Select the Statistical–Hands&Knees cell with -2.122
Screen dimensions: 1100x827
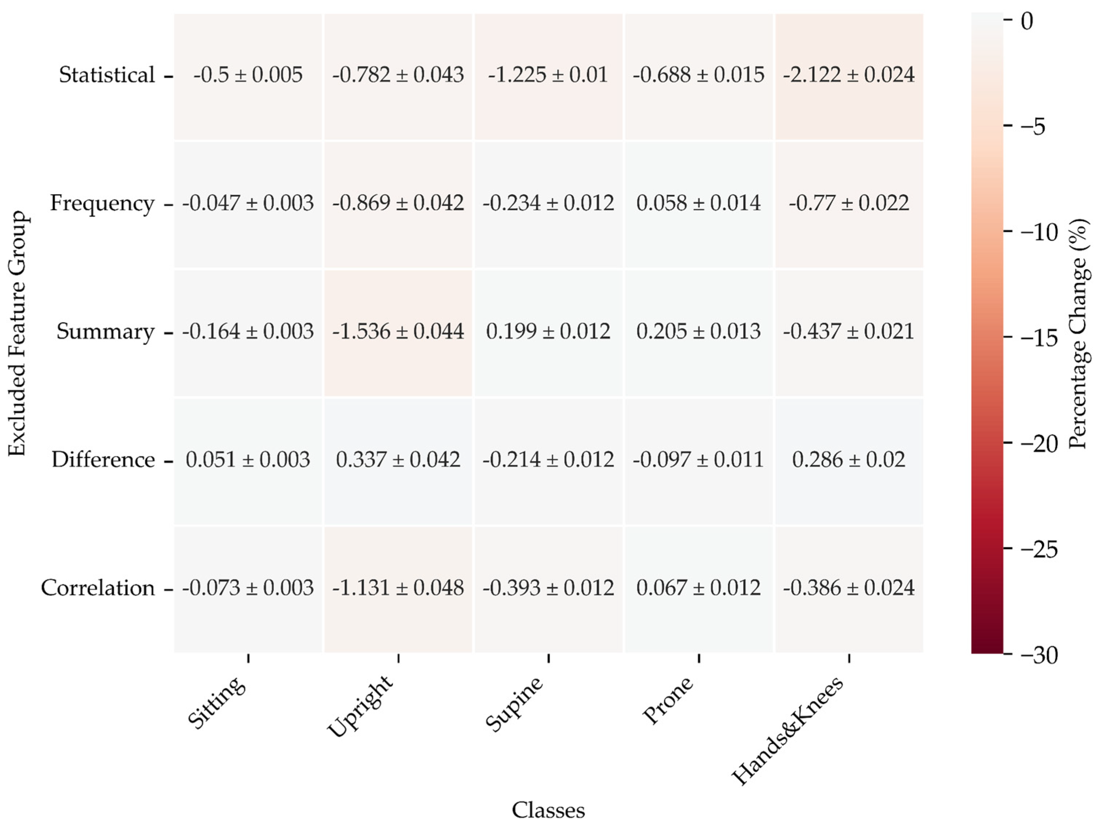click(848, 76)
